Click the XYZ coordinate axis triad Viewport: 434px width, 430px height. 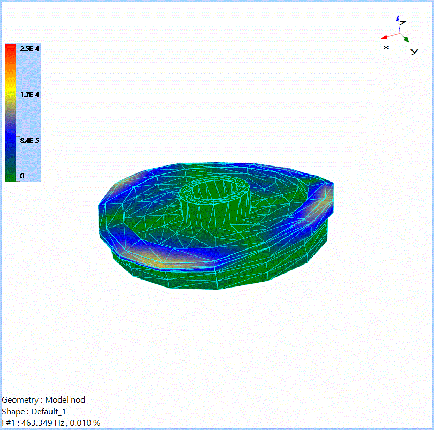(x=399, y=34)
